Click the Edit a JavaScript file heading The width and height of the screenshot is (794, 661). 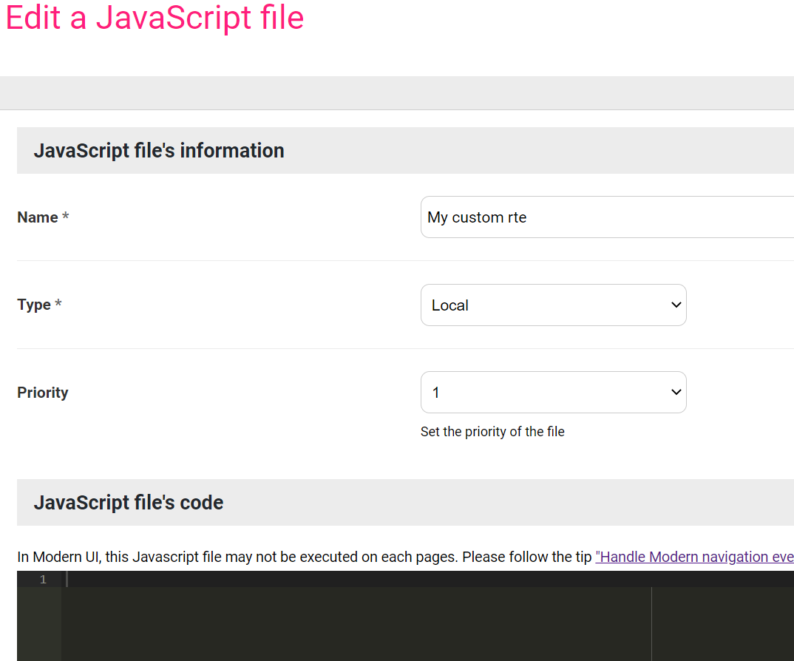point(155,18)
